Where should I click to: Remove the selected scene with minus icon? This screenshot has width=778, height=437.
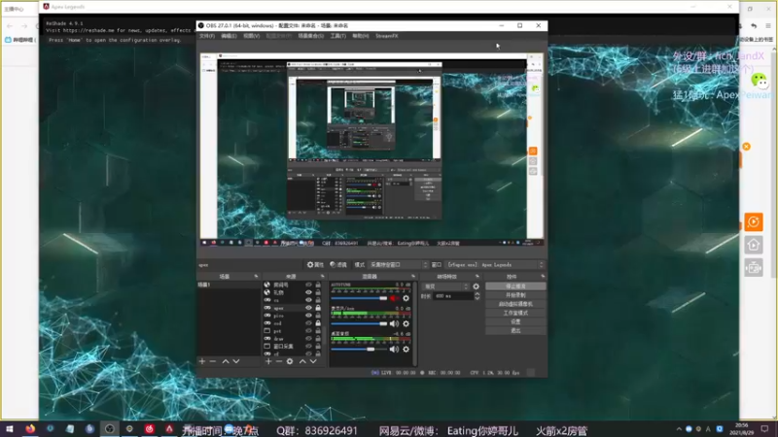tap(213, 361)
